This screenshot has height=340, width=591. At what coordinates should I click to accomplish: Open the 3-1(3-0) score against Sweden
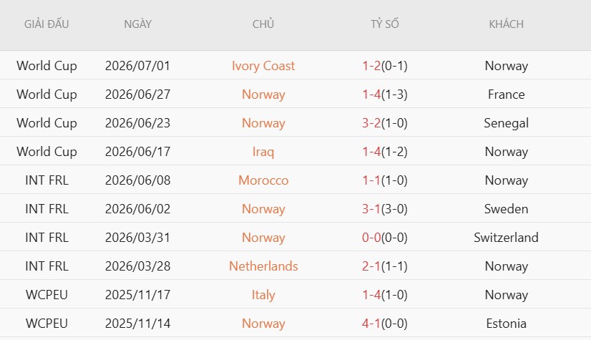click(384, 209)
